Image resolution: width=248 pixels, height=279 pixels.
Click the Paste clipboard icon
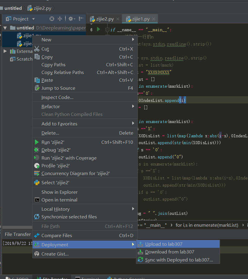37,80
